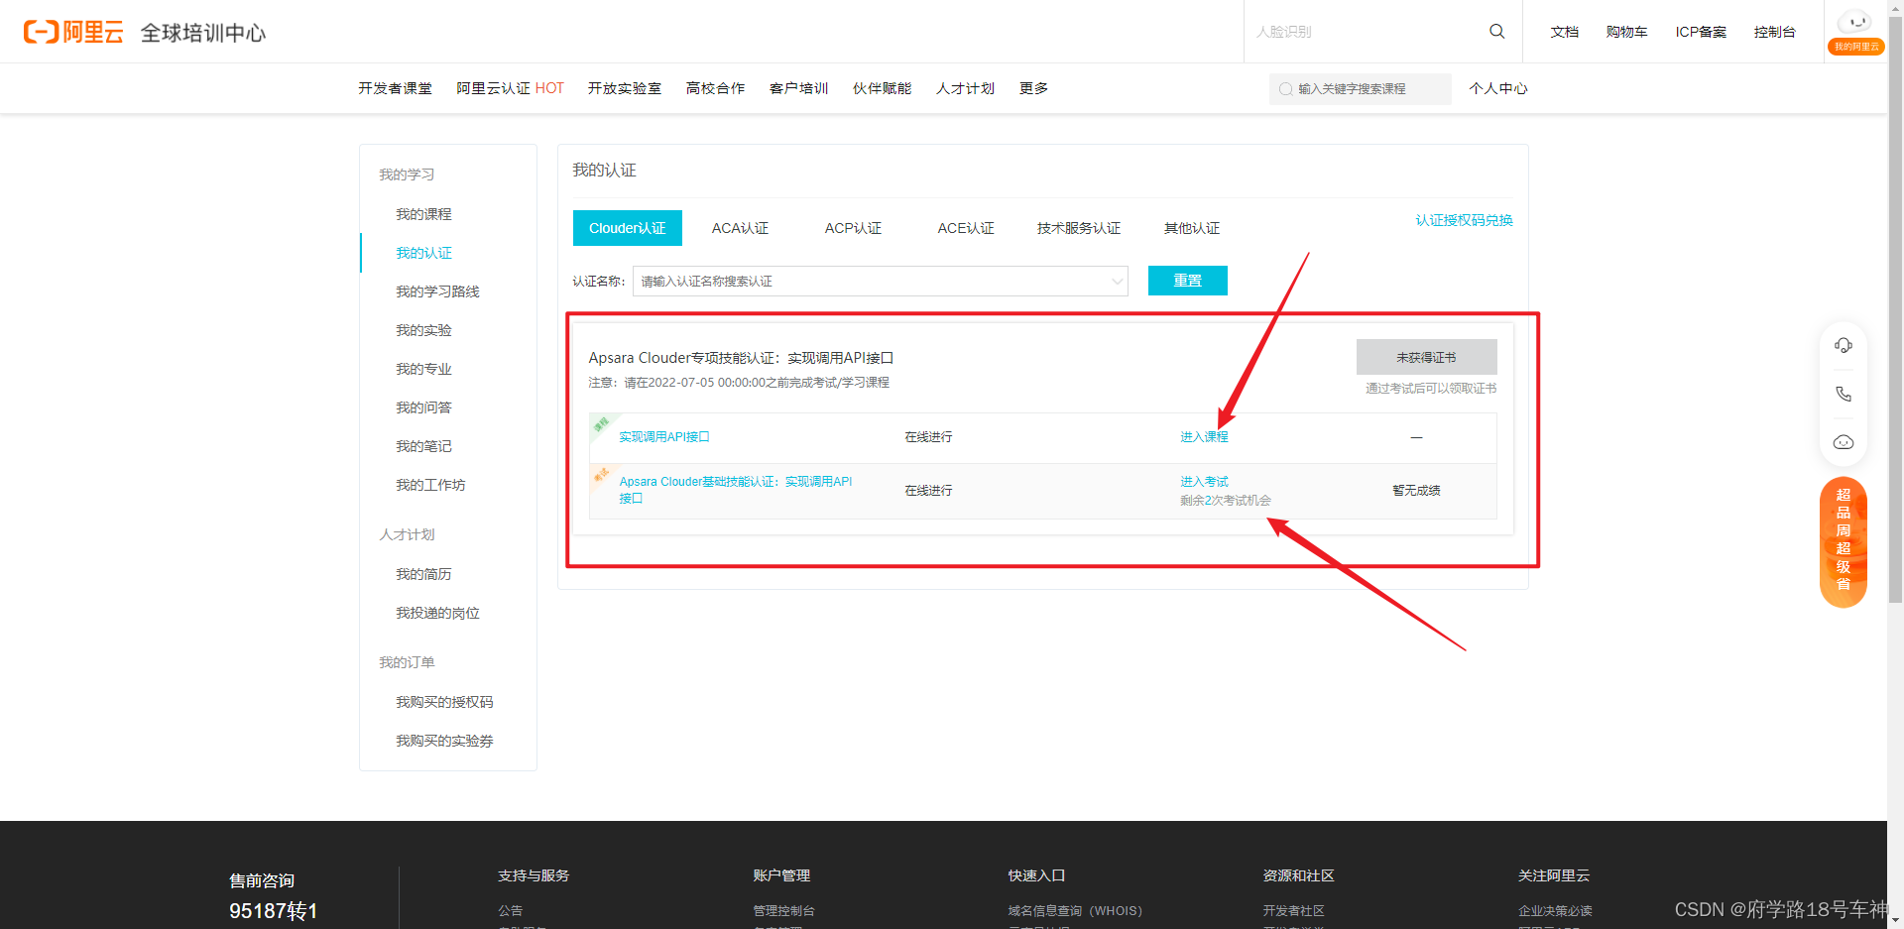Viewport: 1904px width, 929px height.
Task: Open the 我的学习 section expander
Action: point(407,174)
